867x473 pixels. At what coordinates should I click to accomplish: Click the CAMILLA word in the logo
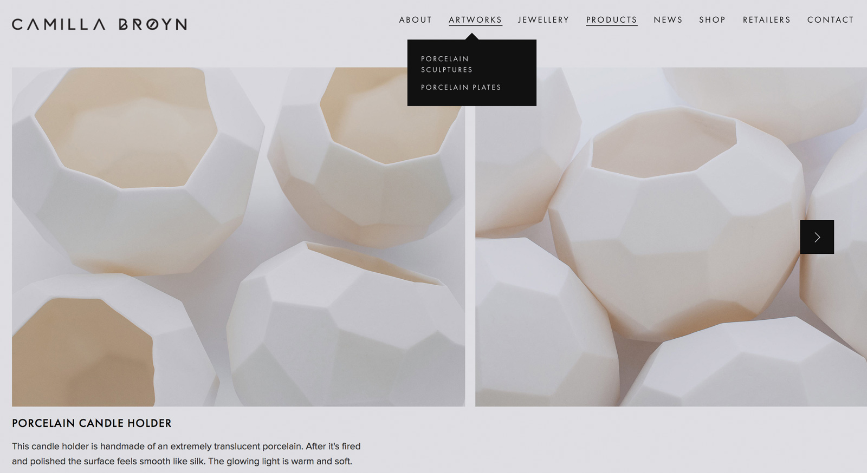point(59,24)
